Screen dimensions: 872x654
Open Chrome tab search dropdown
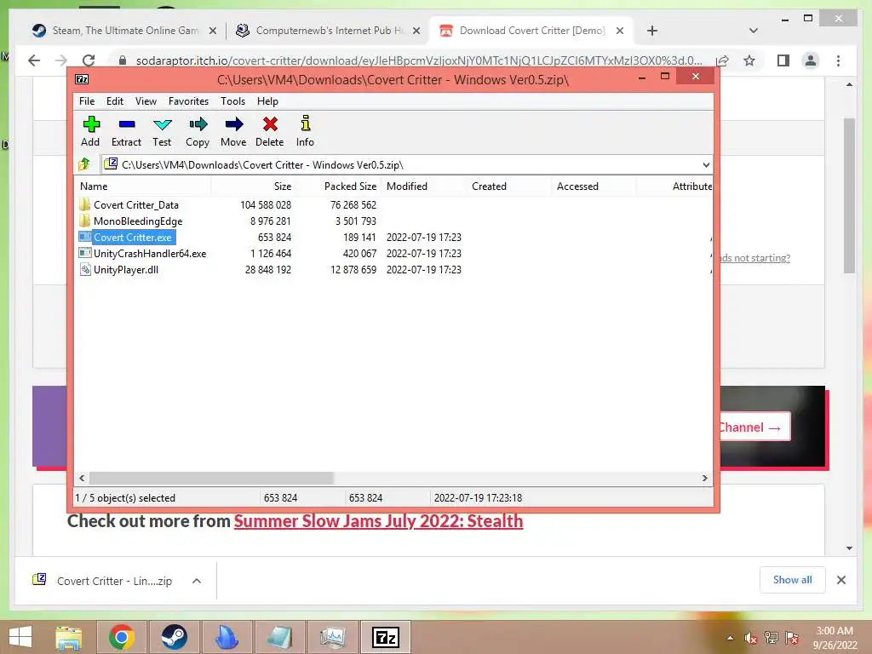coord(753,31)
